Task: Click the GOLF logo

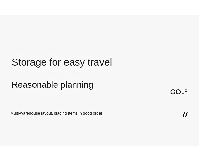Action: [179, 92]
